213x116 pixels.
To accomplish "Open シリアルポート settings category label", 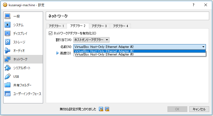I will click(22, 68).
